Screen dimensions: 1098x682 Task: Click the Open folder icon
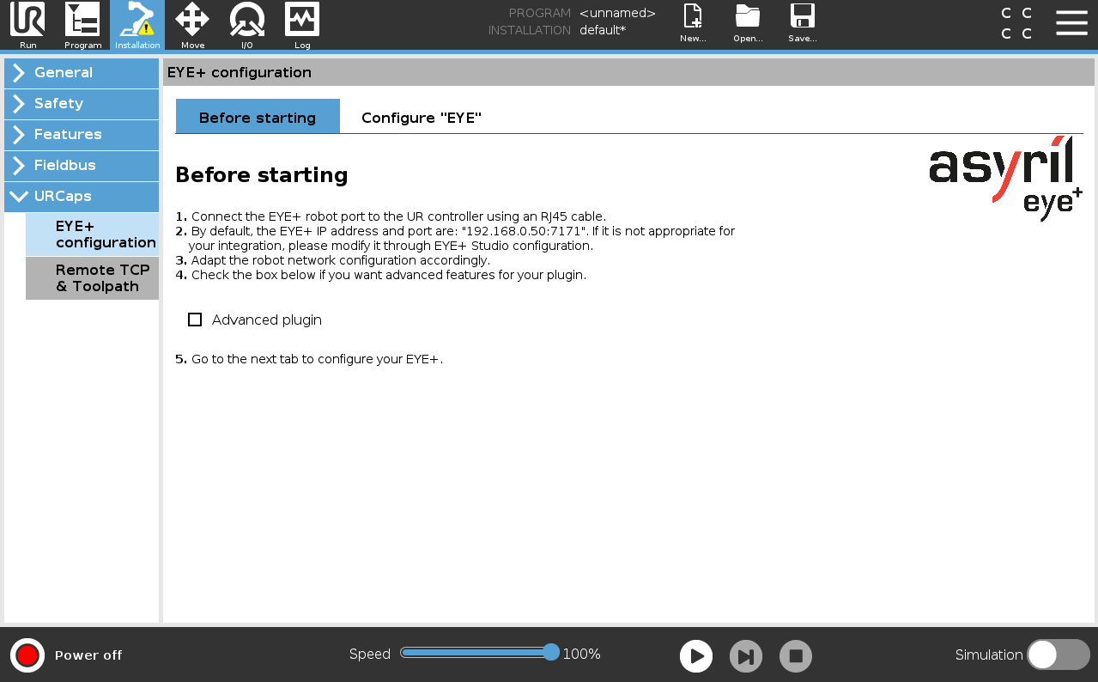click(x=748, y=23)
